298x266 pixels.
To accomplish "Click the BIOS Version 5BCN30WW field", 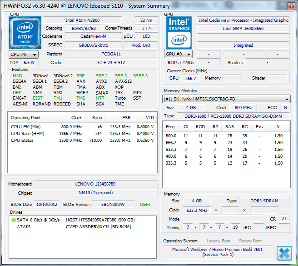I will click(x=113, y=204).
